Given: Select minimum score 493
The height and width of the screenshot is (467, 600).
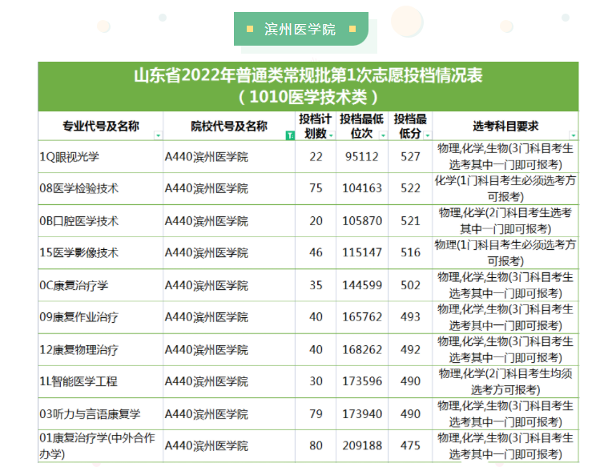Looking at the screenshot, I should [x=410, y=317].
